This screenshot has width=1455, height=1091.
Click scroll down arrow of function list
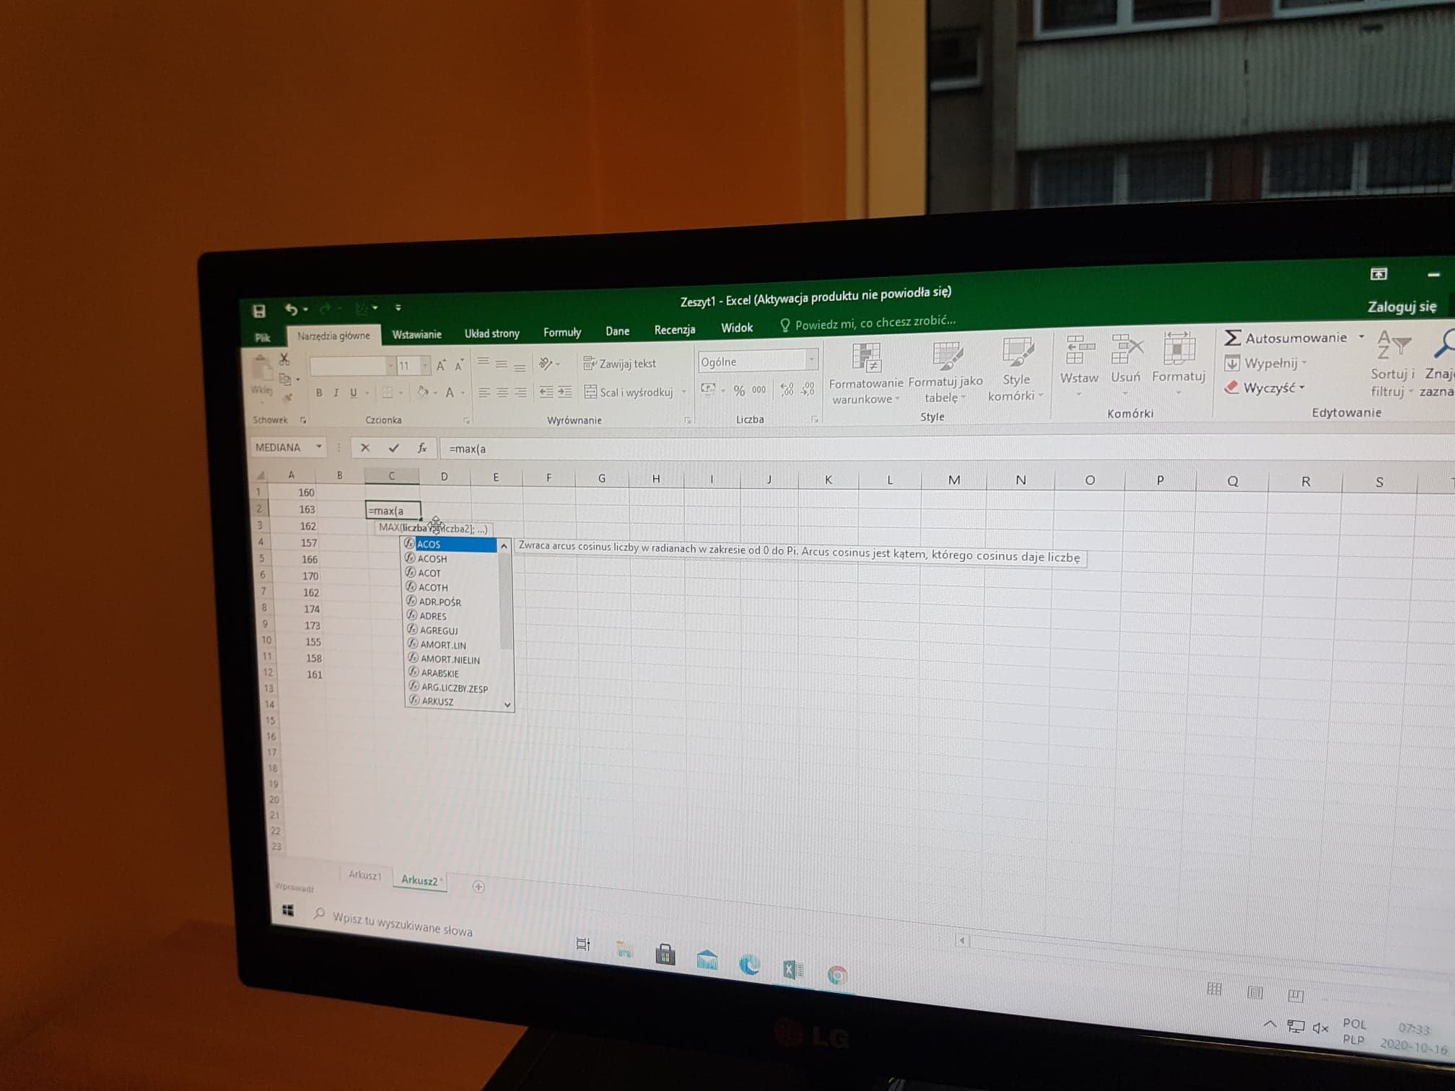click(507, 704)
